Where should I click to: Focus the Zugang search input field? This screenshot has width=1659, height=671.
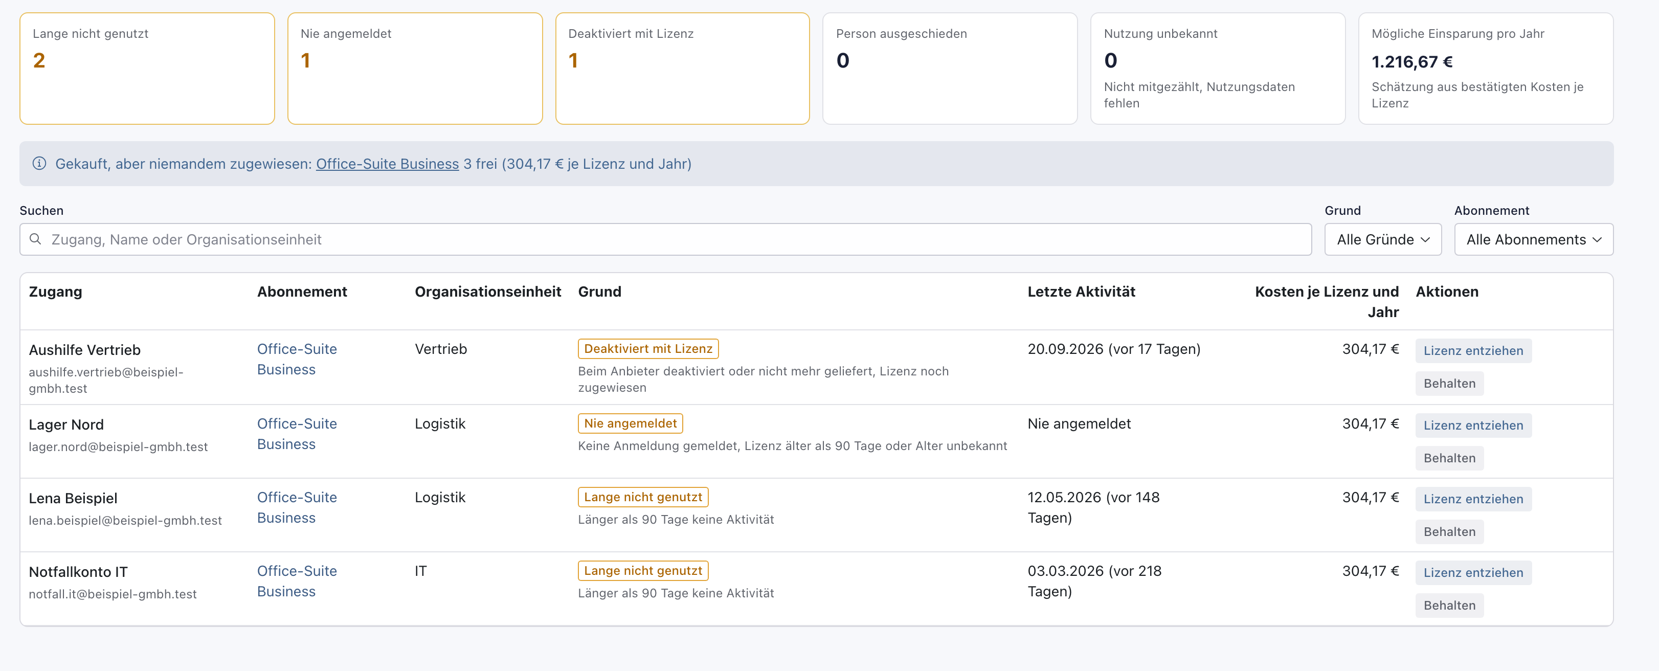(x=665, y=239)
